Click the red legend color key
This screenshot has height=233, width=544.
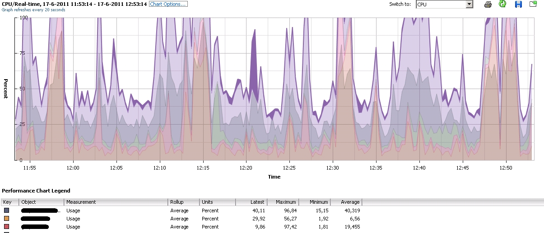click(x=6, y=227)
